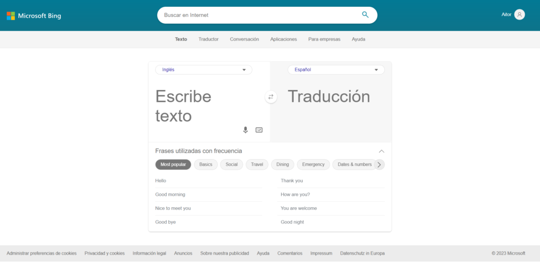Click the Aitor profile avatar icon

[x=519, y=15]
